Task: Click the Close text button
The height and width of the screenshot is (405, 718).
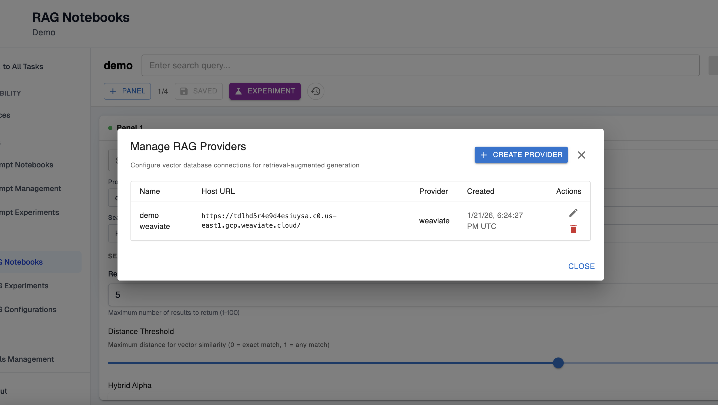Action: (581, 266)
